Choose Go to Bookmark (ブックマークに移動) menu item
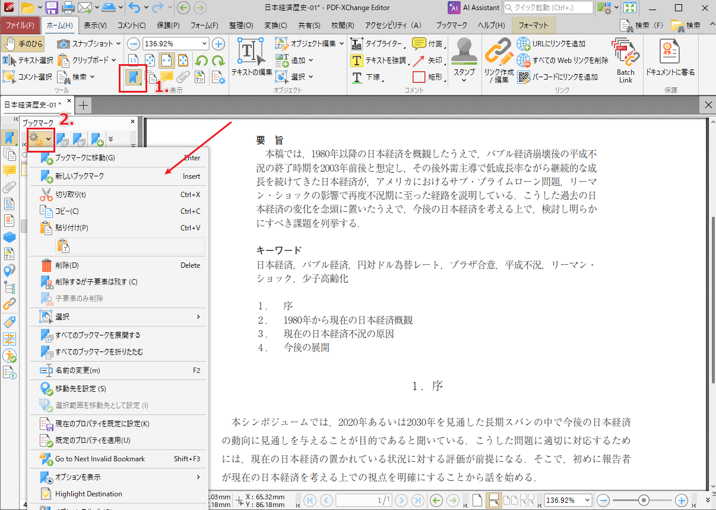716x510 pixels. coord(119,158)
